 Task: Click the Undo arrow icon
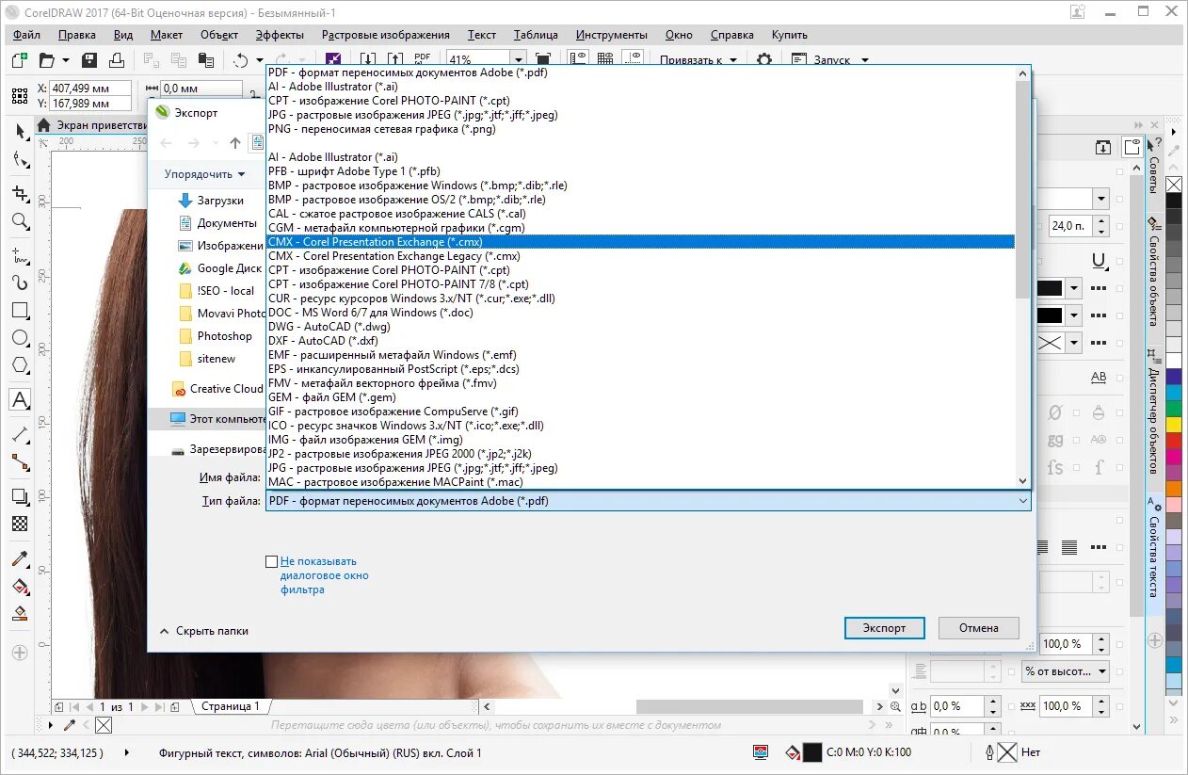[242, 60]
